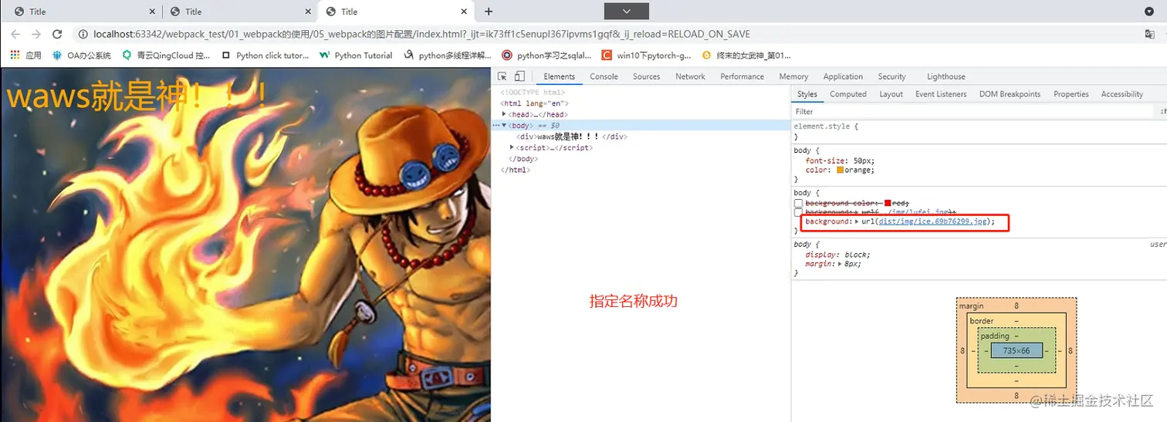Open the 终末的女武神 bookmark
Image resolution: width=1167 pixels, height=422 pixels.
[746, 56]
